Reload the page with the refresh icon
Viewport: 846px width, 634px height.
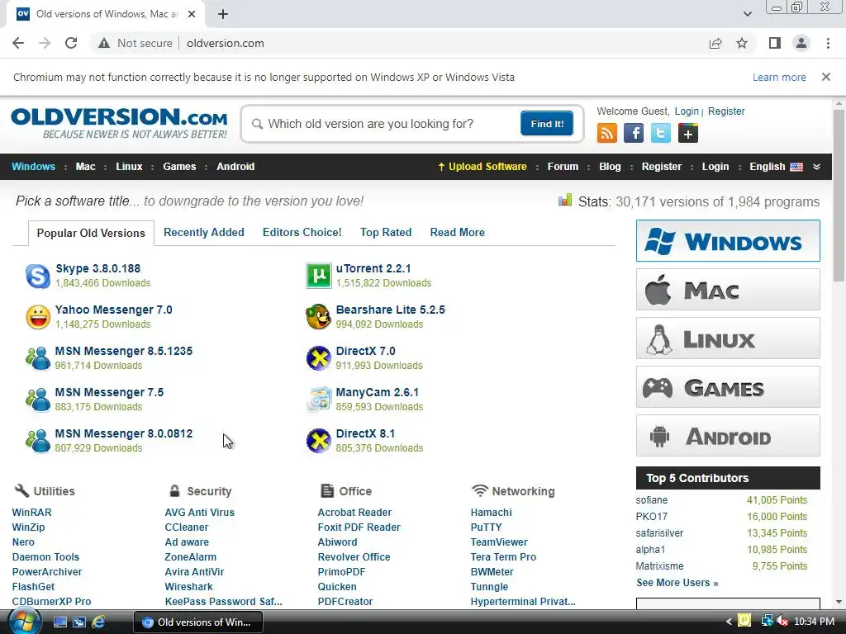coord(71,43)
